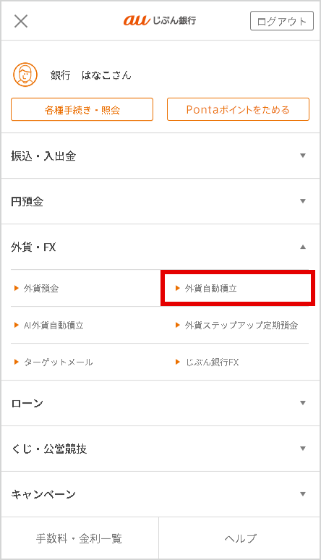Click the au じぶん銀行 logo
This screenshot has height=560, width=321.
tap(160, 20)
